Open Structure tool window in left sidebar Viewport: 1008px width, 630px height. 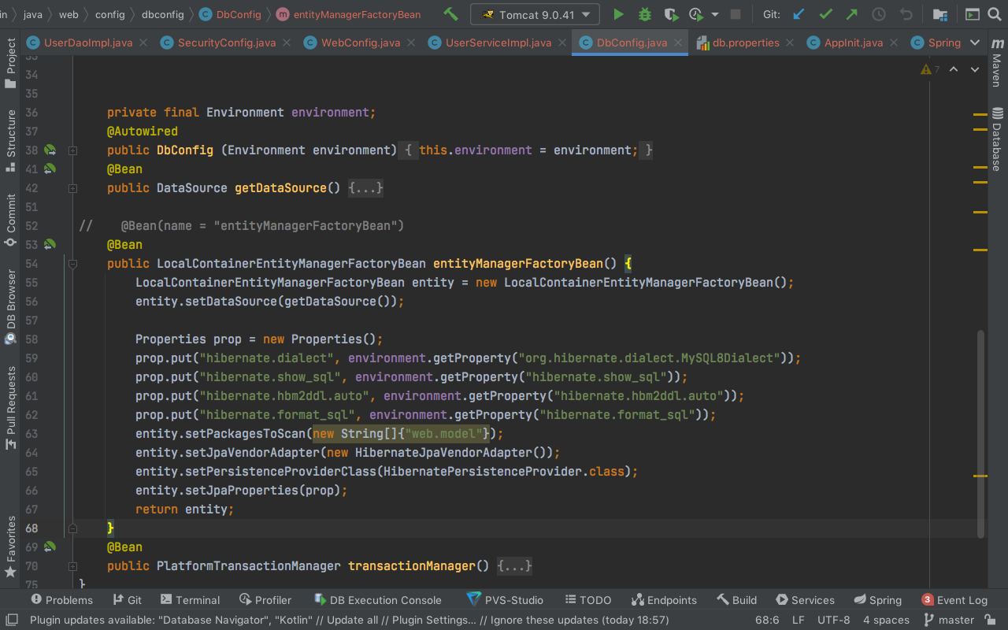coord(10,142)
